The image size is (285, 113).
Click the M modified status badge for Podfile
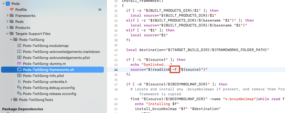click(x=100, y=10)
